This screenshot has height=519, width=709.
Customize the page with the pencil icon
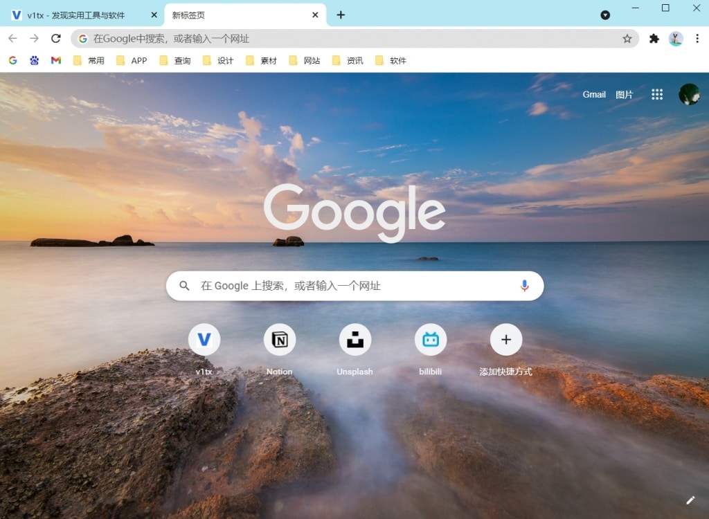click(690, 500)
